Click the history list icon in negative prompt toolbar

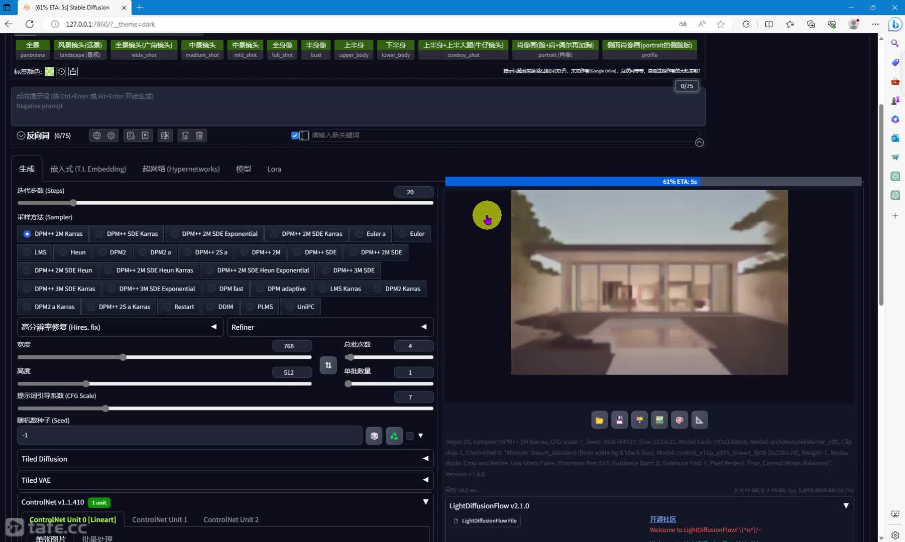(131, 135)
